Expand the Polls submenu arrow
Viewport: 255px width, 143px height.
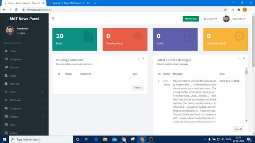point(42,125)
